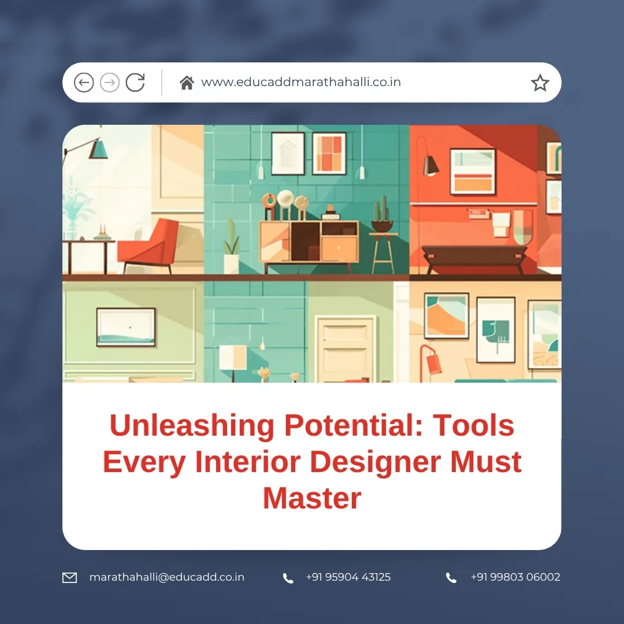This screenshot has width=624, height=624.
Task: Click 'Every Interior Designer Must' headline line
Action: [x=312, y=462]
